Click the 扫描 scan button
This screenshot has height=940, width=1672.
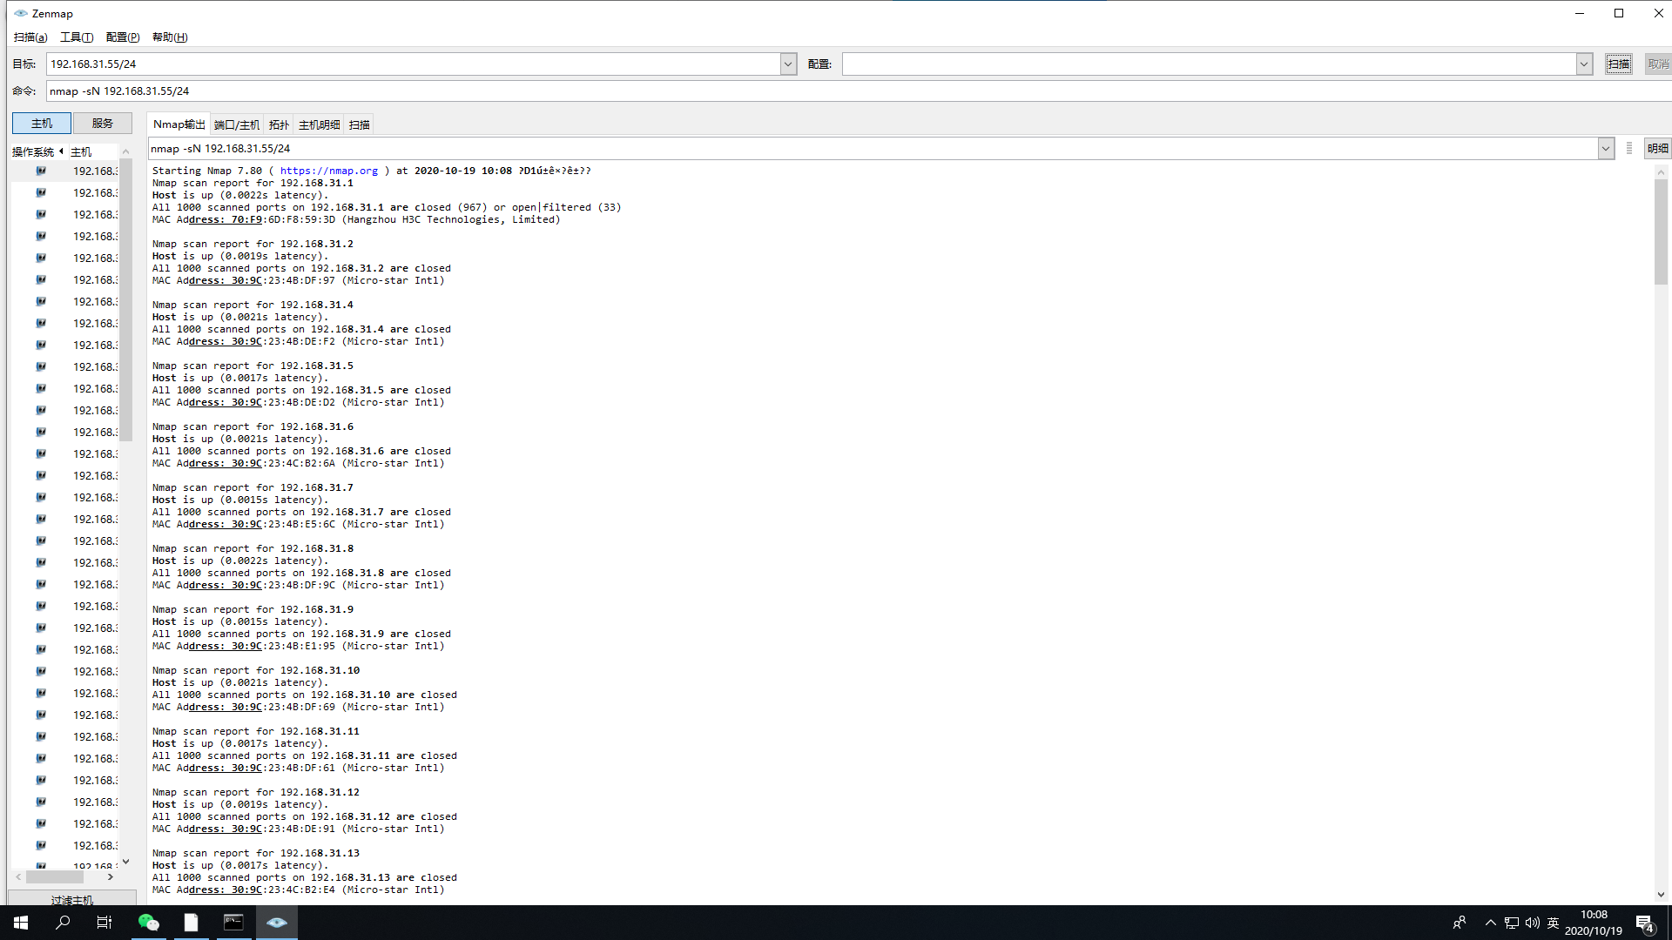pos(1618,64)
